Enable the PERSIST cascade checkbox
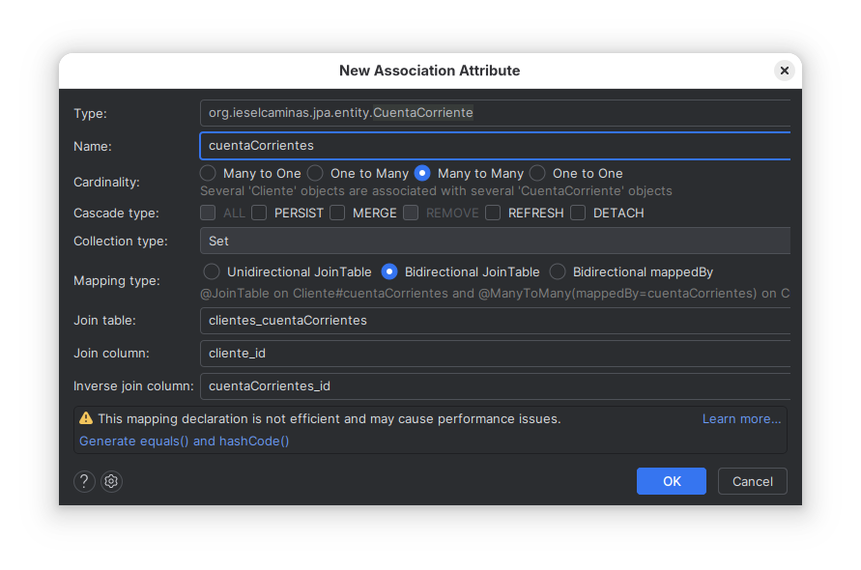The height and width of the screenshot is (570, 861). coord(259,213)
